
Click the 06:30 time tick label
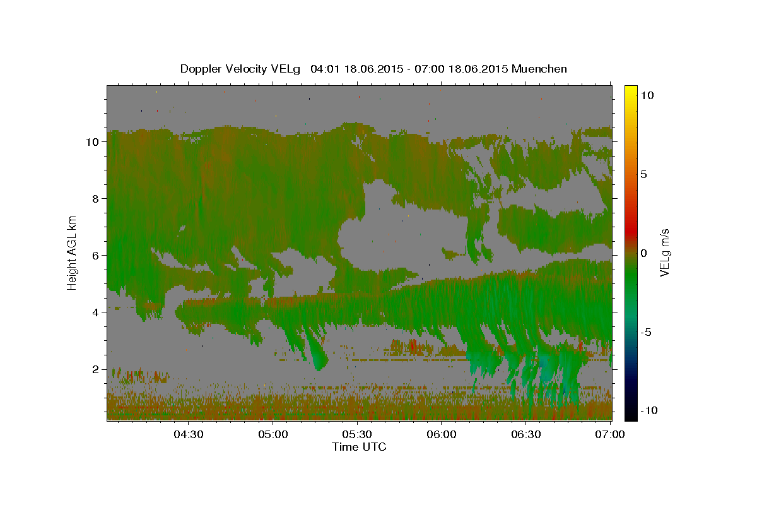526,434
